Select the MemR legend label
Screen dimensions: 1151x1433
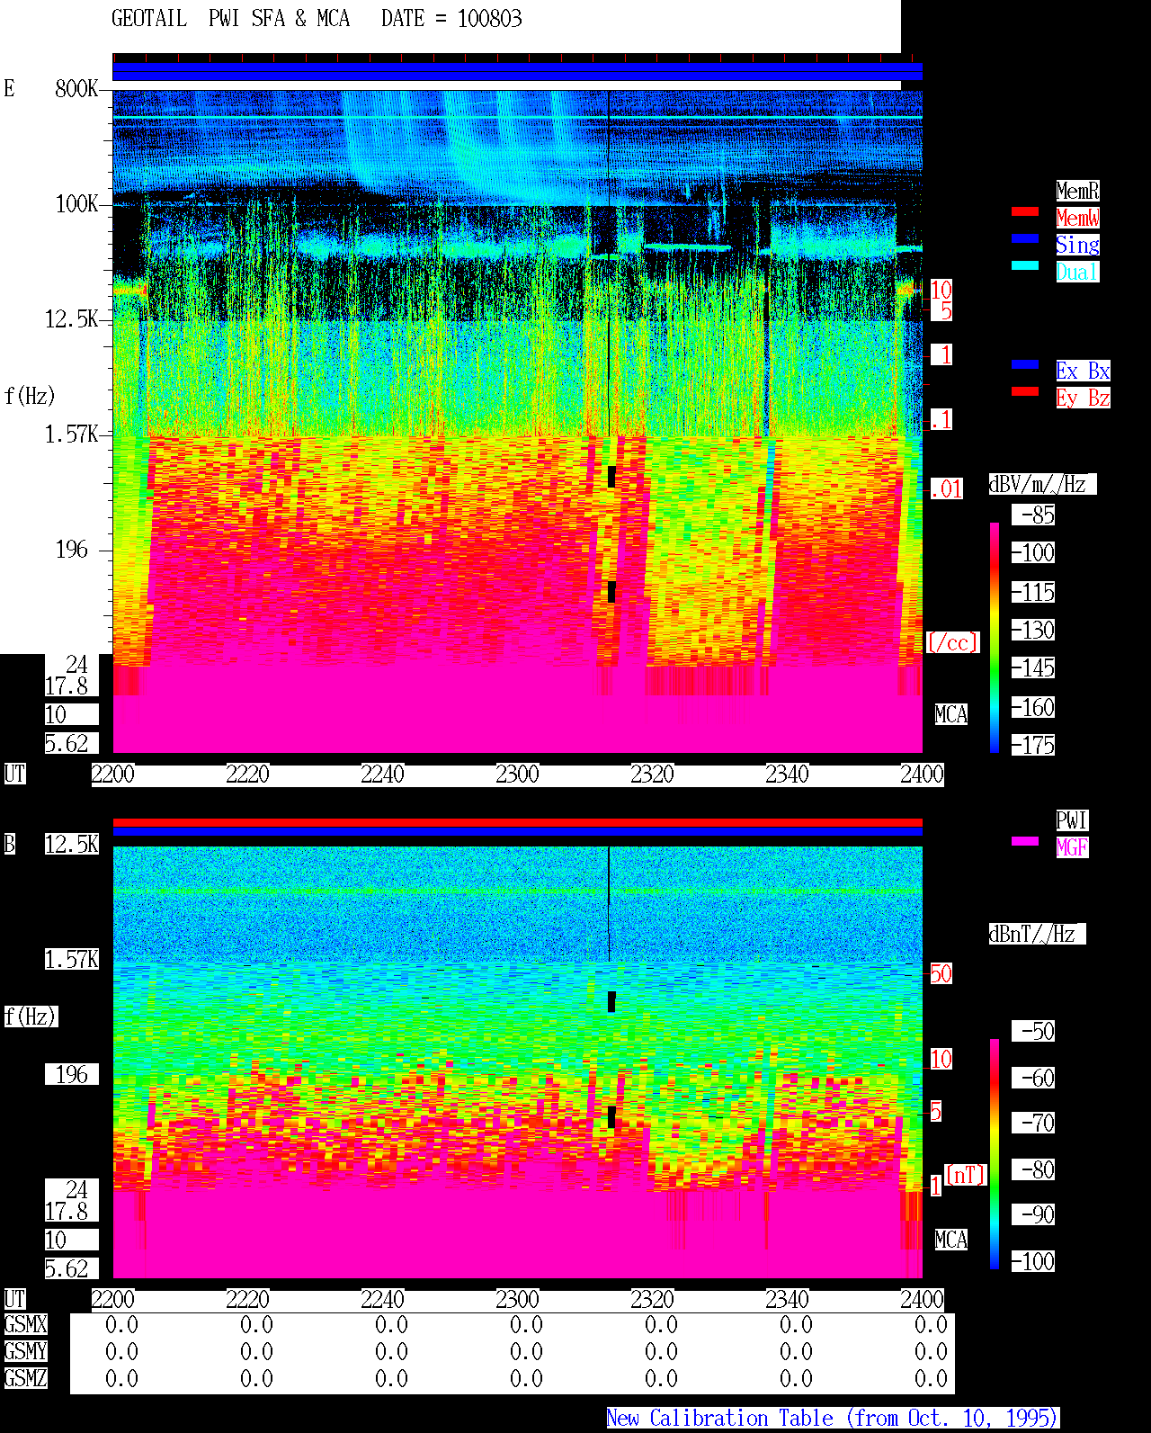[1077, 191]
